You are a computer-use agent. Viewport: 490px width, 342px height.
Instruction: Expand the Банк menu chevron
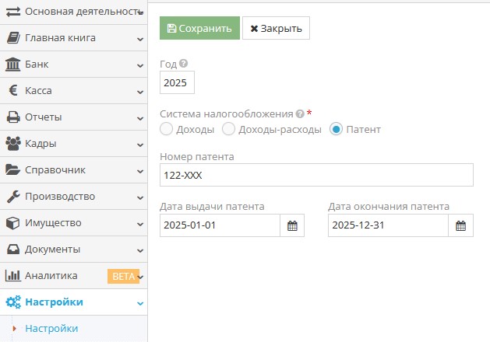pos(140,66)
